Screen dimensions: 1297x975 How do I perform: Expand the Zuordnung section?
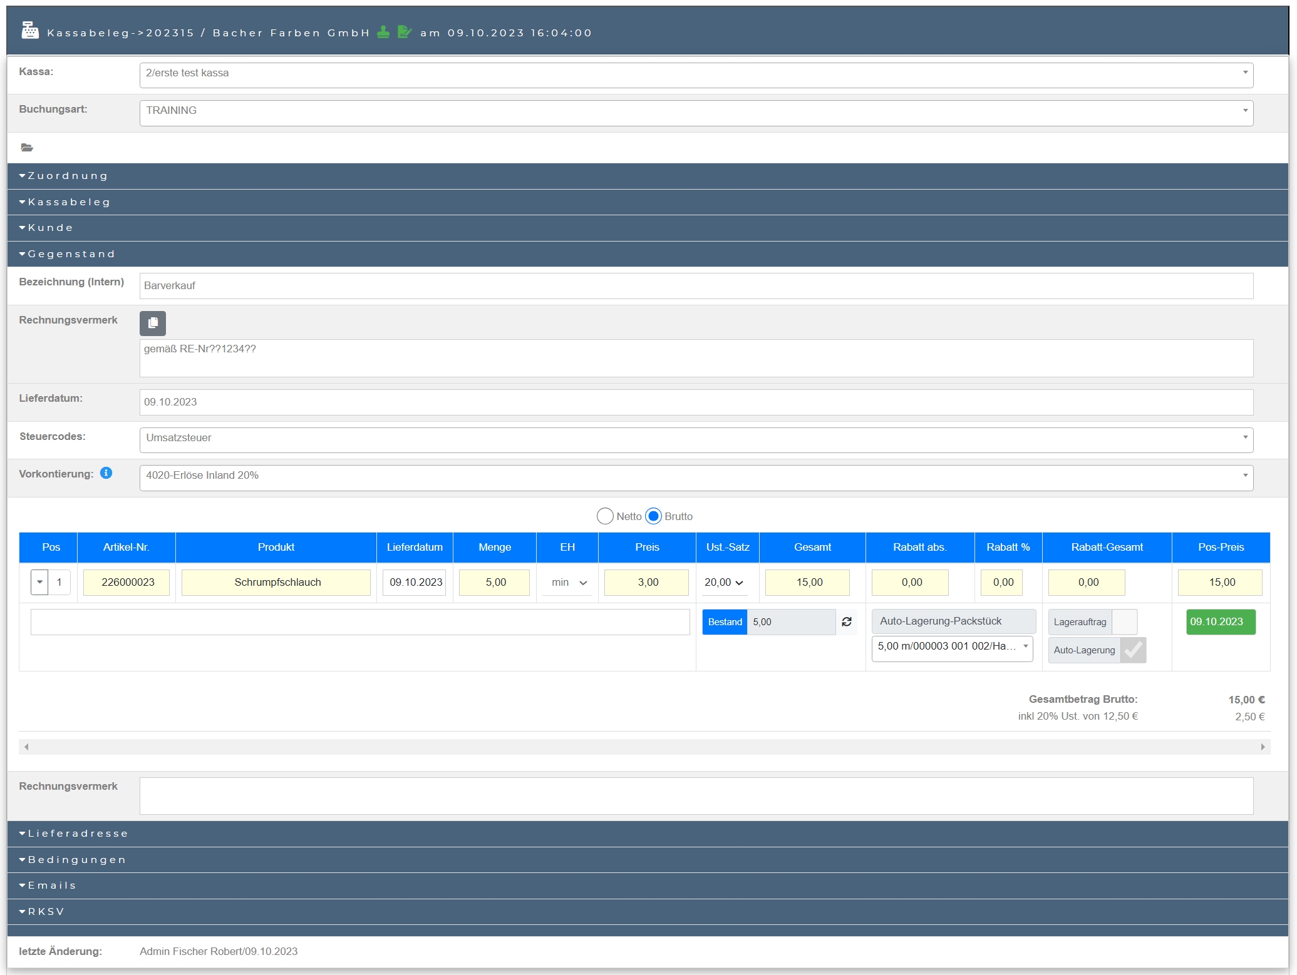68,176
